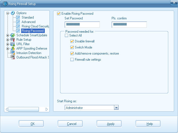Image resolution: width=178 pixels, height=133 pixels.
Task: Click the Cancel button
Action: pyautogui.click(x=70, y=124)
